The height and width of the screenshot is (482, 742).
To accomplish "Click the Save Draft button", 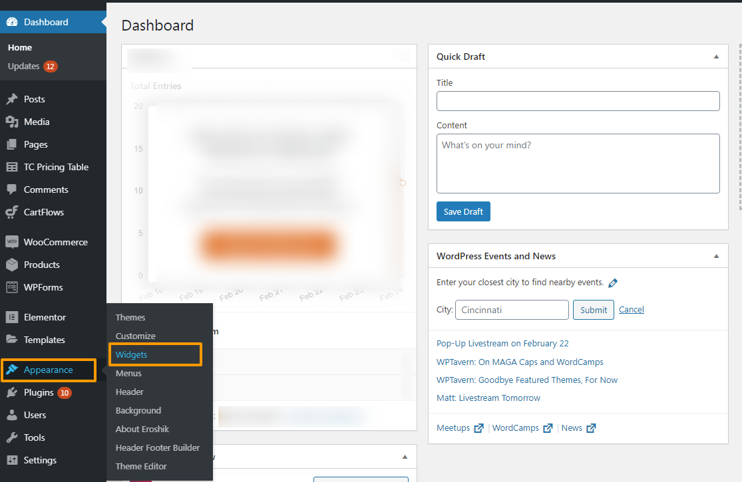I will (x=463, y=211).
